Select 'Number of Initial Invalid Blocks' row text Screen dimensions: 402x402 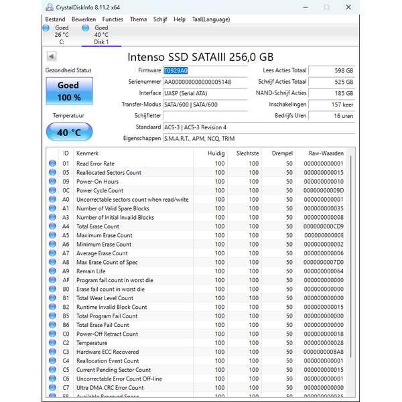(115, 217)
